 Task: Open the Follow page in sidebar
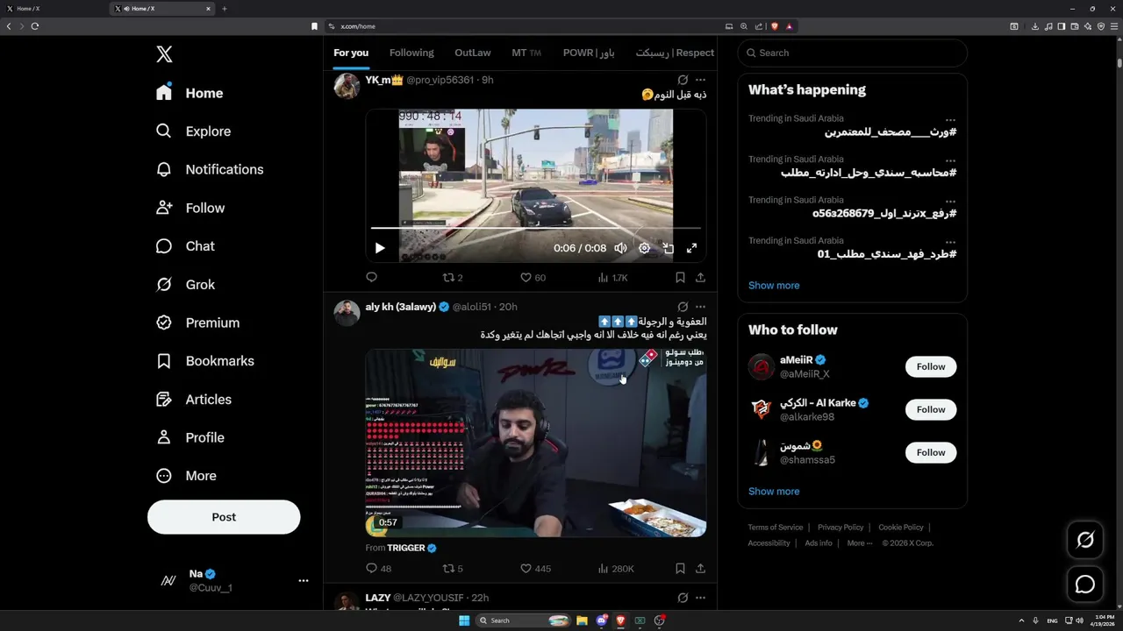[191, 208]
